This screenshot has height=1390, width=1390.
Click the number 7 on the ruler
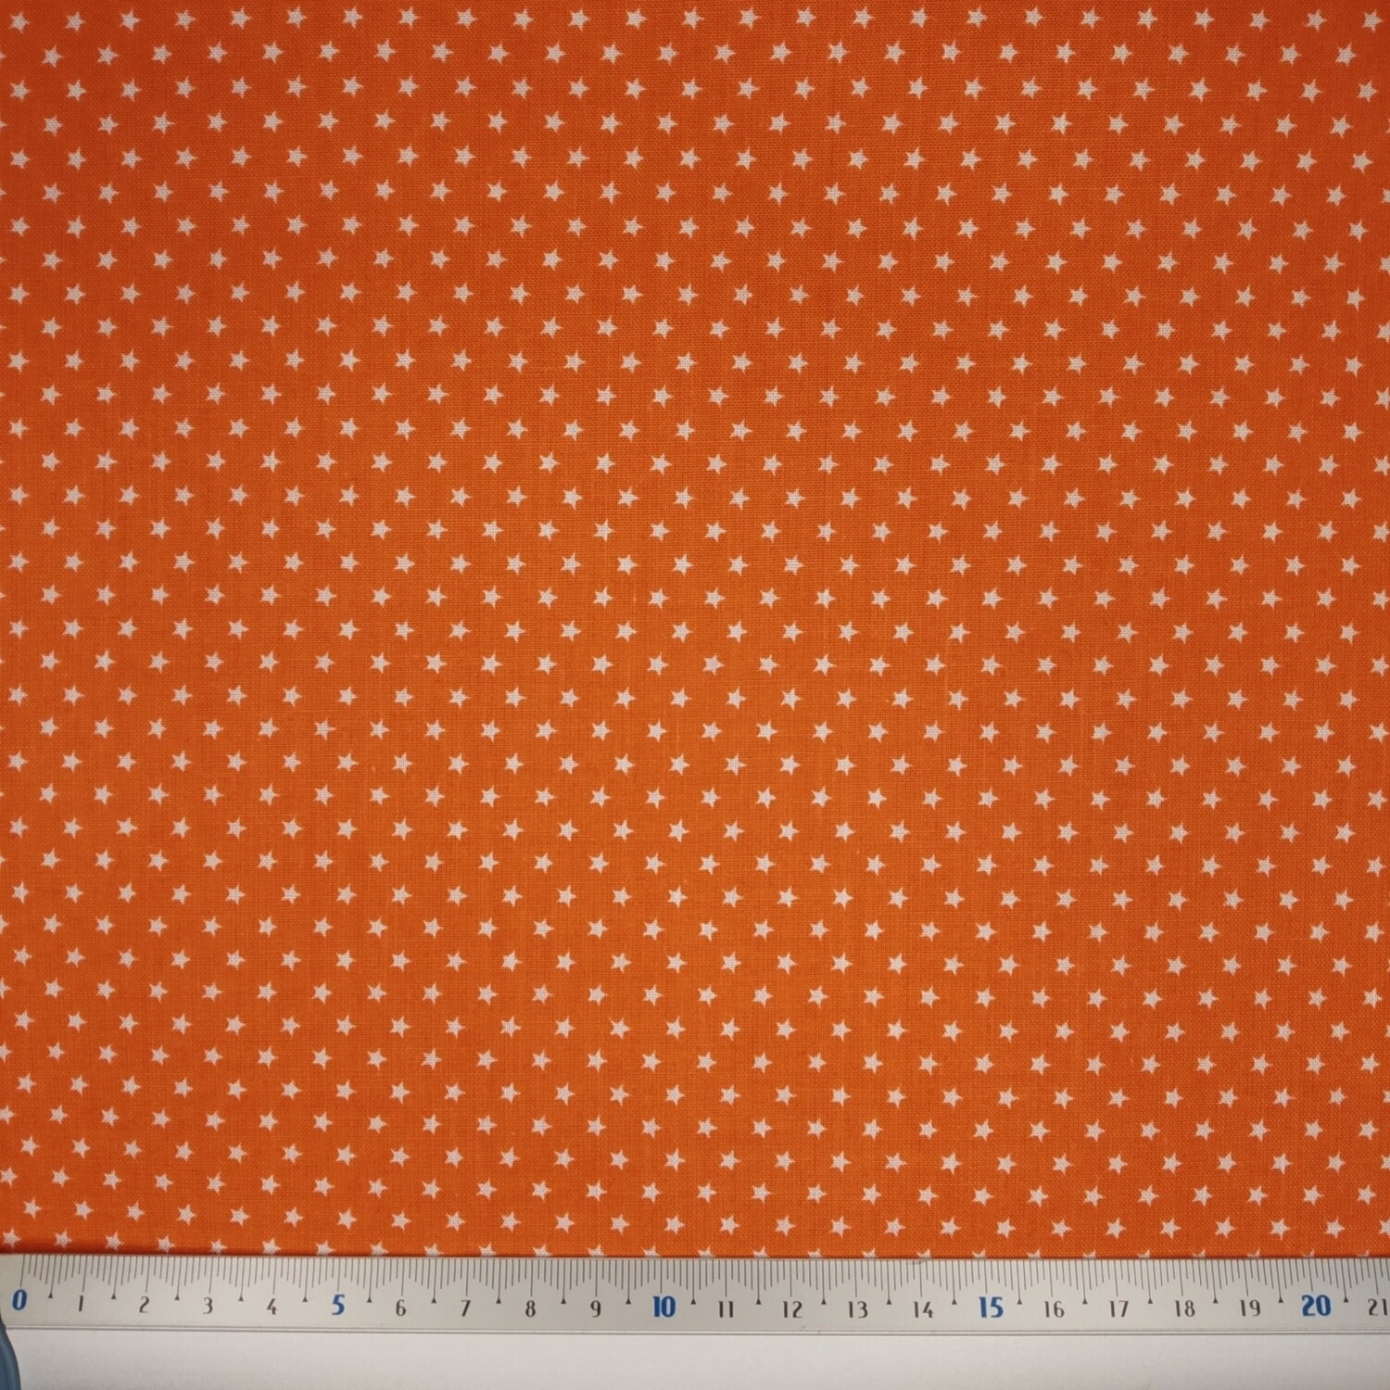coord(465,1308)
